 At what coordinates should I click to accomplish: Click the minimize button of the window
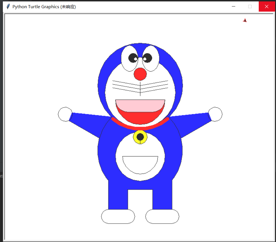[x=234, y=6]
